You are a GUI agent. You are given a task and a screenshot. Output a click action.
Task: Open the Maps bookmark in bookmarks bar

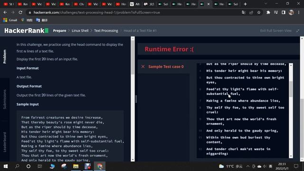click(x=27, y=20)
